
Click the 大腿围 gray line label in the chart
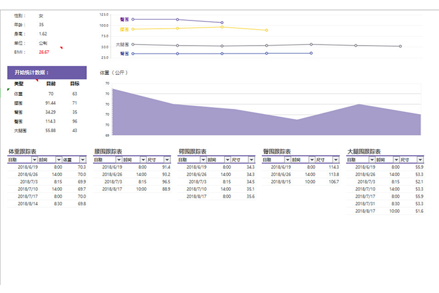coord(122,44)
